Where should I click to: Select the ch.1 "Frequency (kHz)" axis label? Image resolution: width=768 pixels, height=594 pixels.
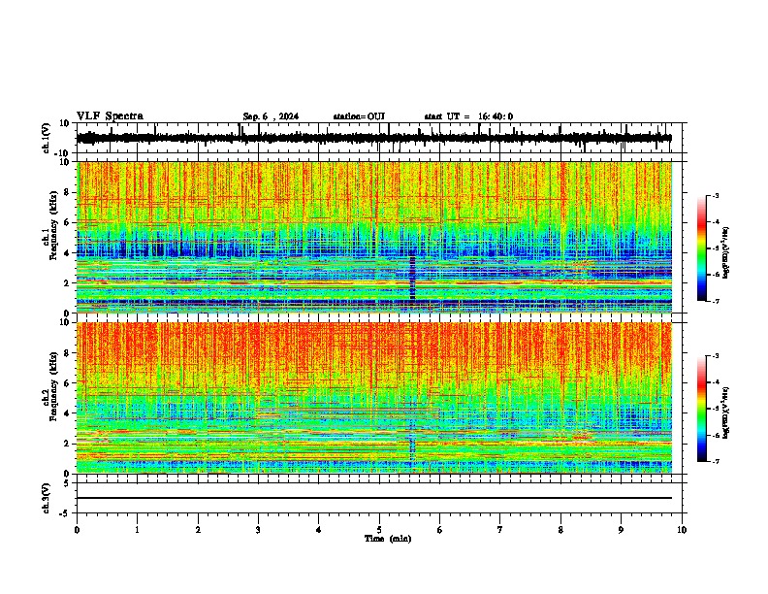(x=53, y=226)
